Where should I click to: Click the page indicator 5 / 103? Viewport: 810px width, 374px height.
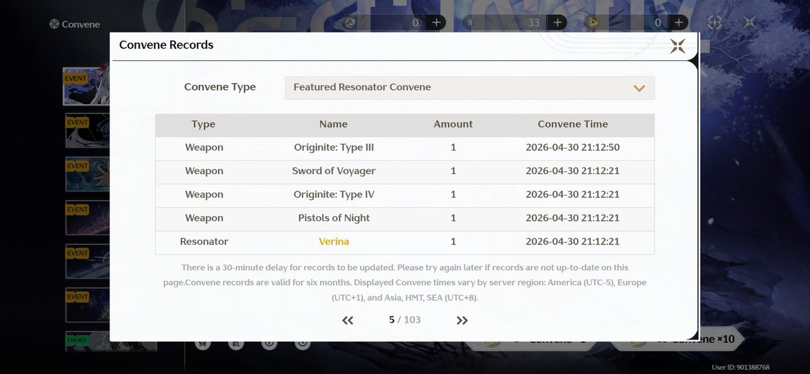point(405,319)
